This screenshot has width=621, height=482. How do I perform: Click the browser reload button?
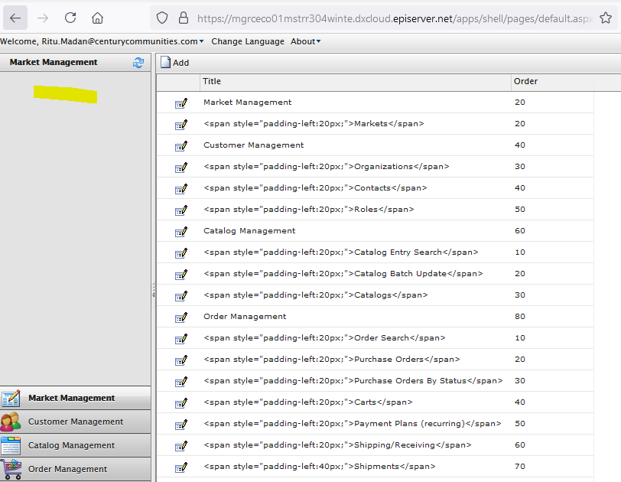point(70,18)
